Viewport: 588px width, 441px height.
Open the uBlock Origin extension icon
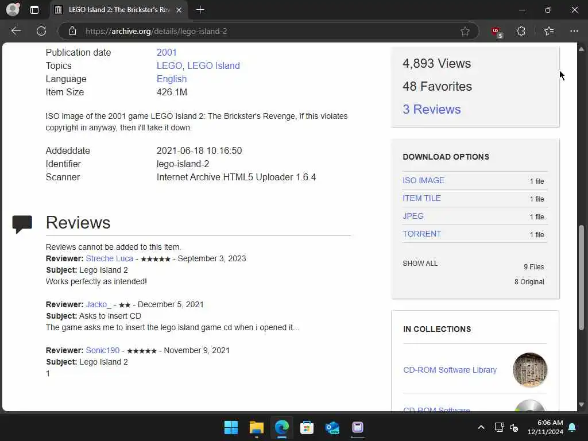(497, 32)
